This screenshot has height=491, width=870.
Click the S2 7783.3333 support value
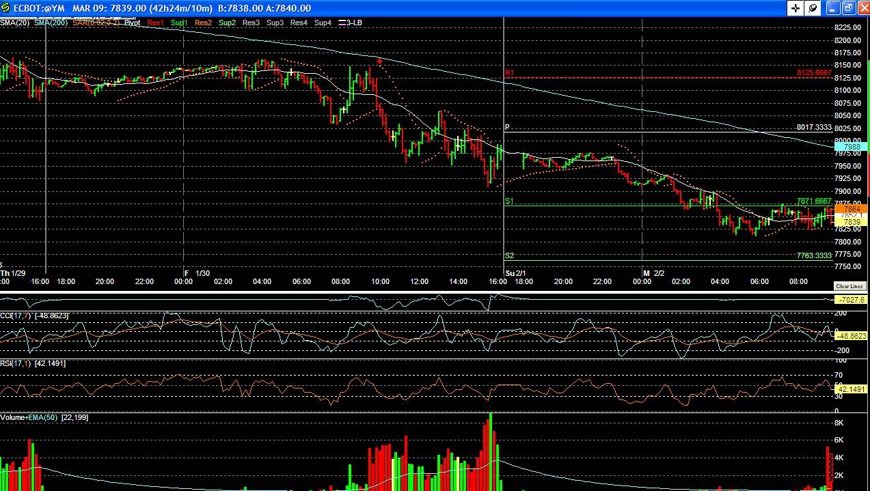pos(814,255)
